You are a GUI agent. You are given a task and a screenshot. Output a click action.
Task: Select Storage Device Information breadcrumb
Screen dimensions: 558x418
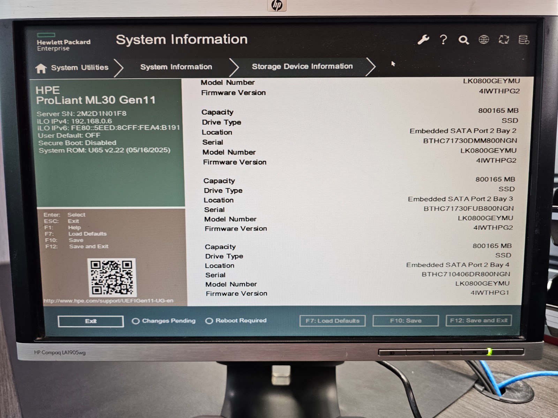tap(302, 66)
